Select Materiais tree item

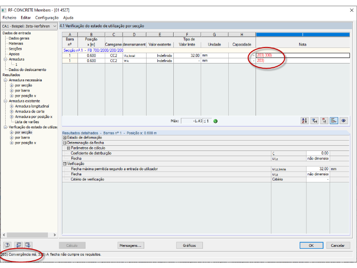(x=16, y=44)
